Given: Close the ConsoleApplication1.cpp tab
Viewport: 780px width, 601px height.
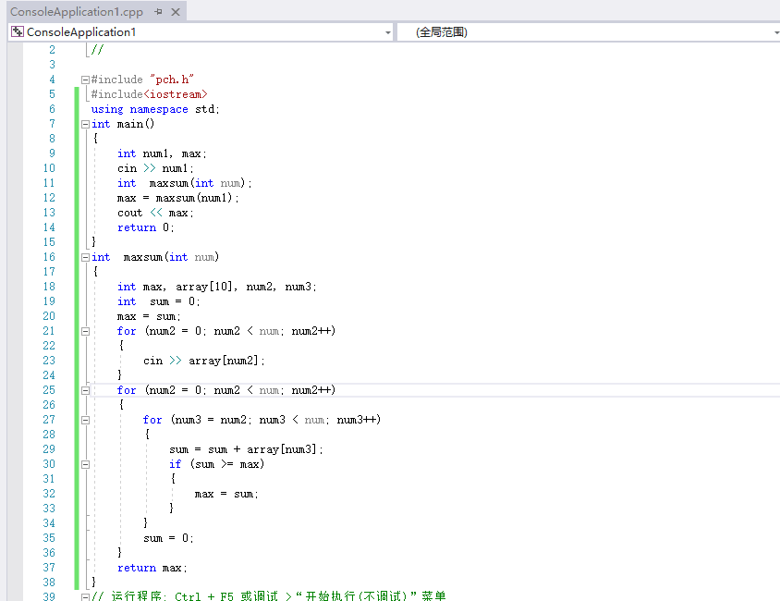Looking at the screenshot, I should tap(175, 12).
